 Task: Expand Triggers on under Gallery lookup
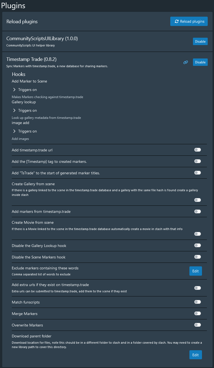pos(25,110)
